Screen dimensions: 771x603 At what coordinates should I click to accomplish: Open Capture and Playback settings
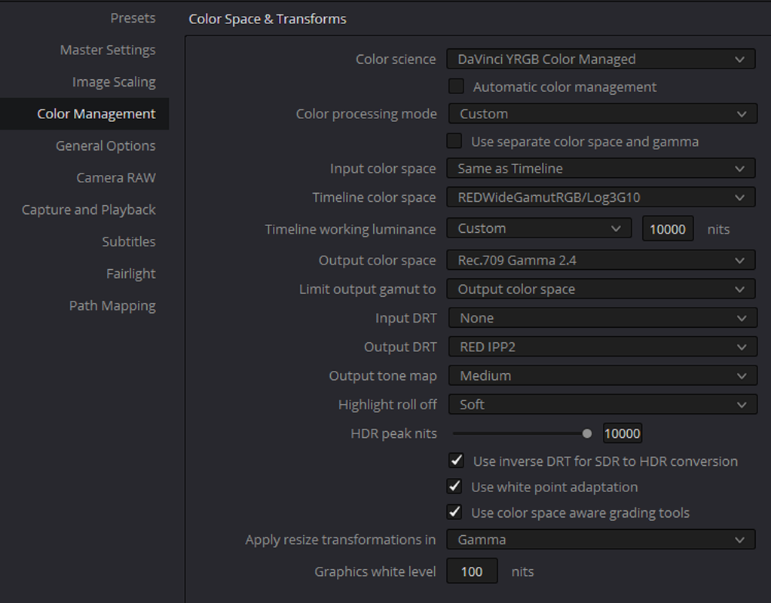click(89, 210)
